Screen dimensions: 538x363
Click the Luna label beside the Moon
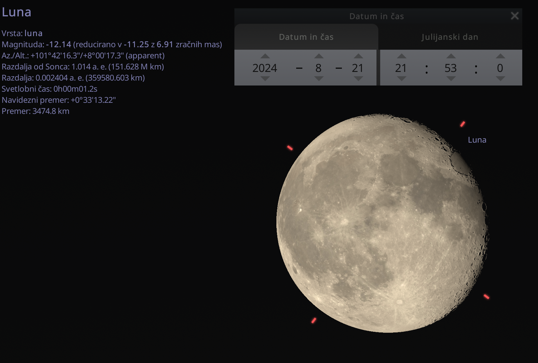[x=477, y=140]
